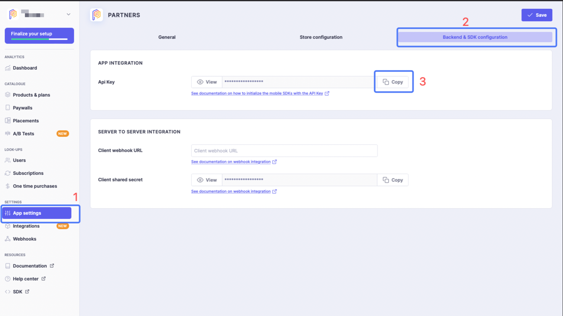
Task: Click the Subscriptions refresh icon
Action: pyautogui.click(x=8, y=173)
